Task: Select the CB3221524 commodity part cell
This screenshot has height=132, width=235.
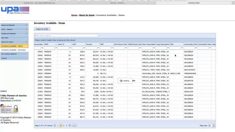Action: pos(190,92)
